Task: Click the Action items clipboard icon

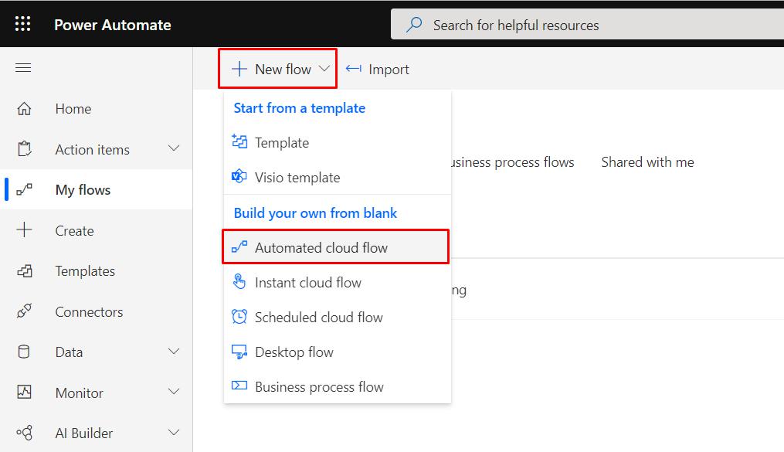Action: (x=24, y=149)
